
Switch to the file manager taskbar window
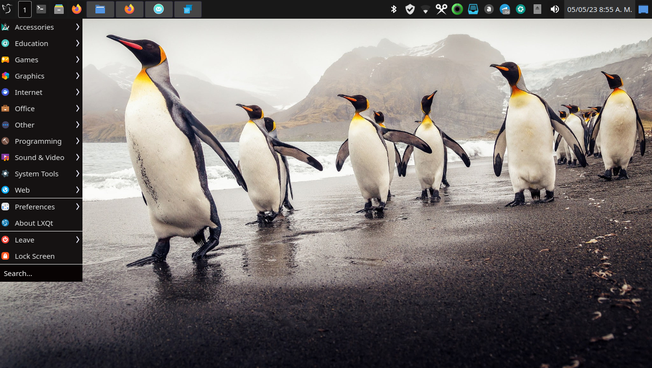tap(100, 9)
